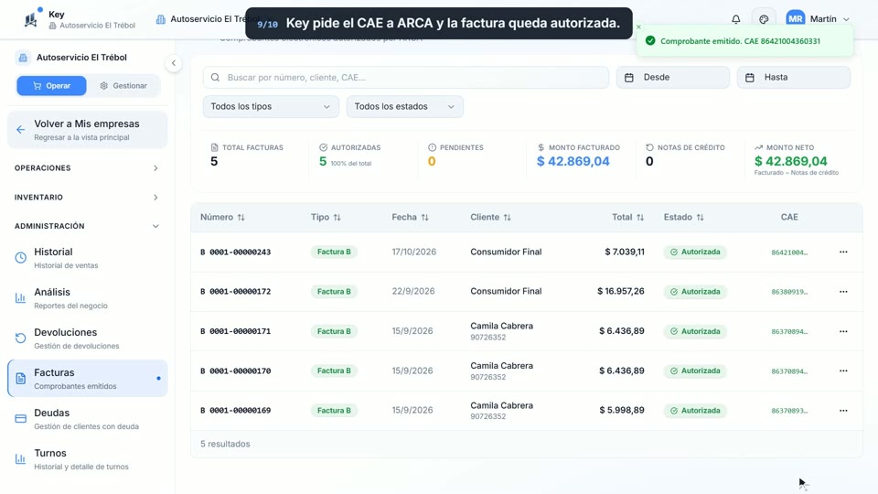Go back via Volver a Mis empresas
The width and height of the screenshot is (878, 494).
point(88,130)
